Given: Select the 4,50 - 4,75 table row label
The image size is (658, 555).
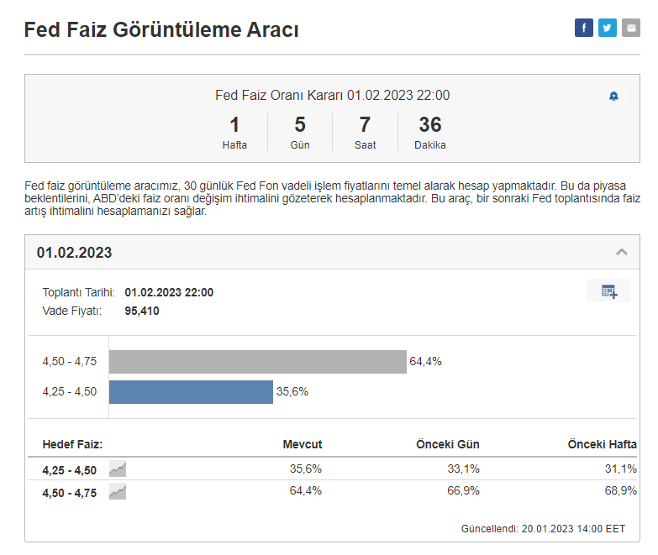Looking at the screenshot, I should pyautogui.click(x=70, y=492).
